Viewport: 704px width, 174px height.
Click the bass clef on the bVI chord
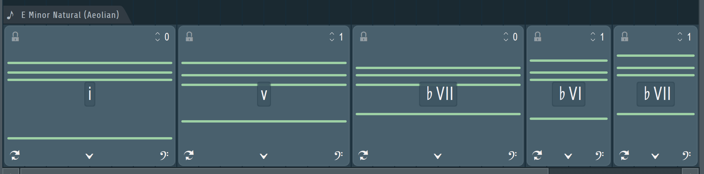(599, 155)
